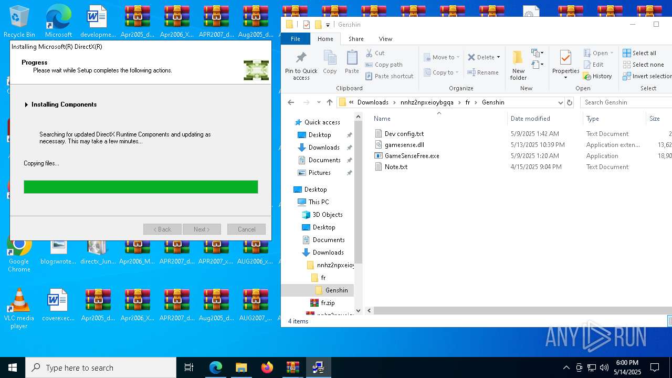Click the Refresh button by address bar

(x=570, y=102)
